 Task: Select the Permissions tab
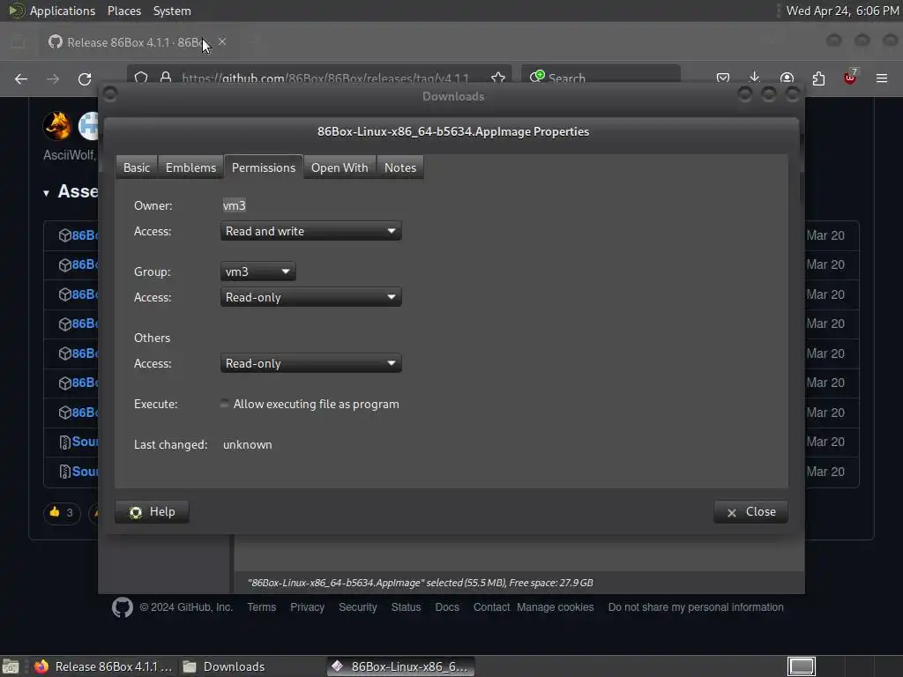click(x=264, y=167)
